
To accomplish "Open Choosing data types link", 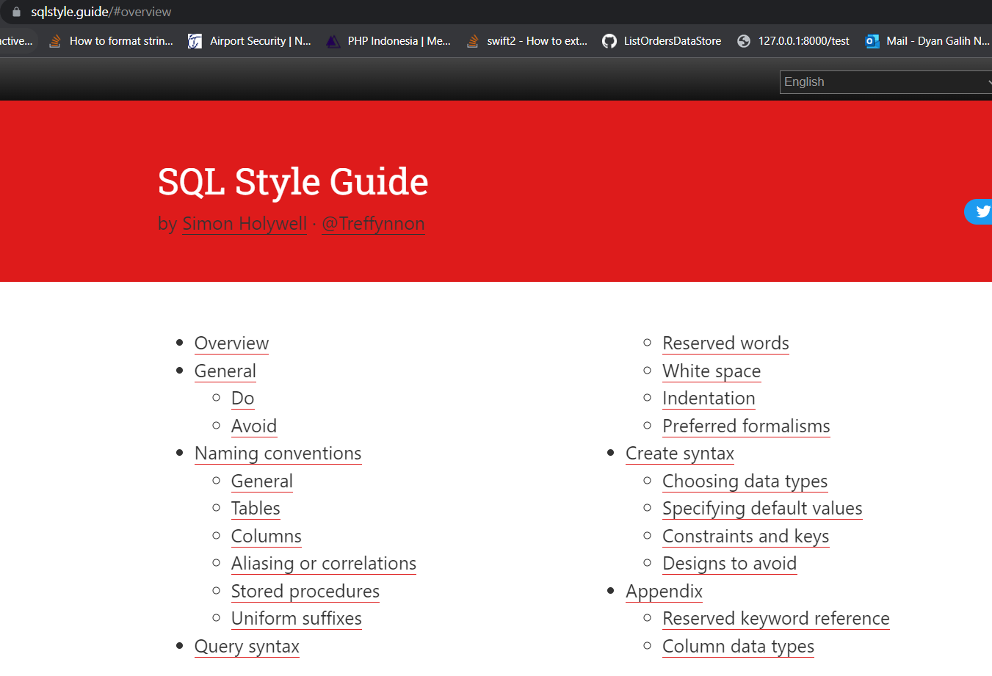I will coord(745,481).
